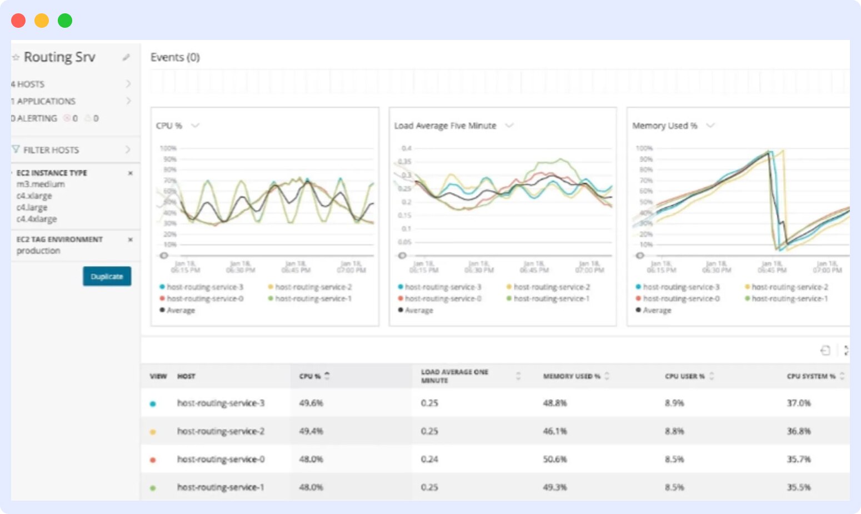Click the filter funnel icon beside FILTER HOSTS

coord(17,149)
